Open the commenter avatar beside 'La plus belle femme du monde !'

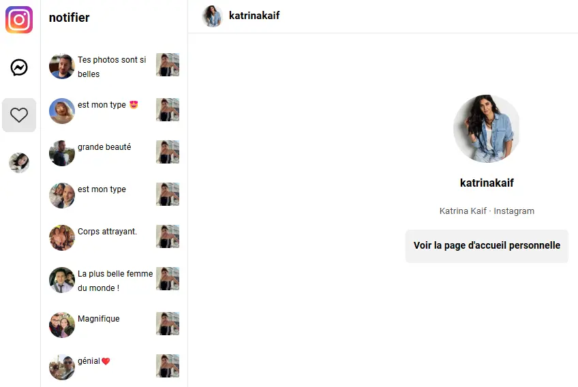pyautogui.click(x=62, y=280)
